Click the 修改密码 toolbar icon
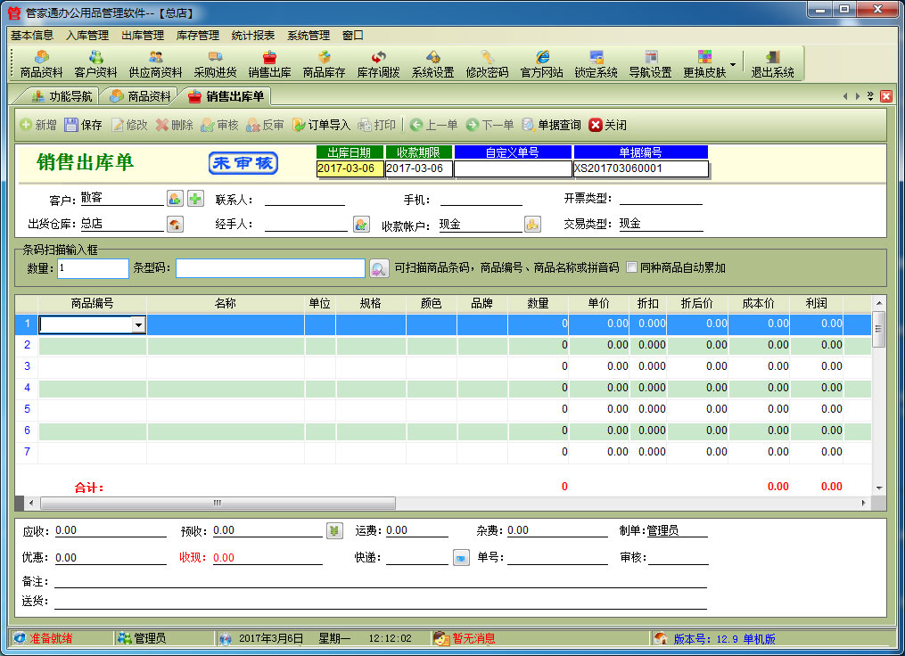905x656 pixels. pyautogui.click(x=487, y=64)
